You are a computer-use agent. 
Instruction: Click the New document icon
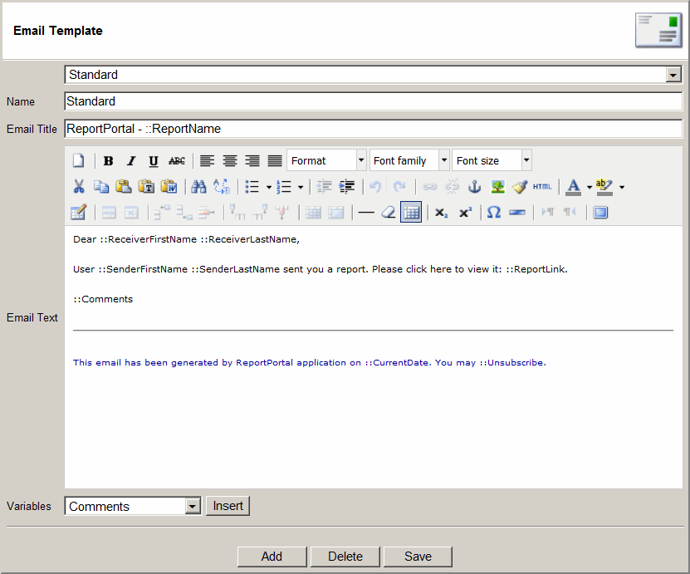point(79,160)
